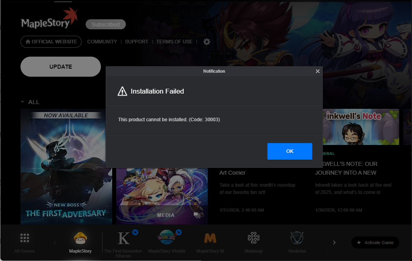Open the Support menu link
Screen dimensions: 412x261
pos(136,42)
